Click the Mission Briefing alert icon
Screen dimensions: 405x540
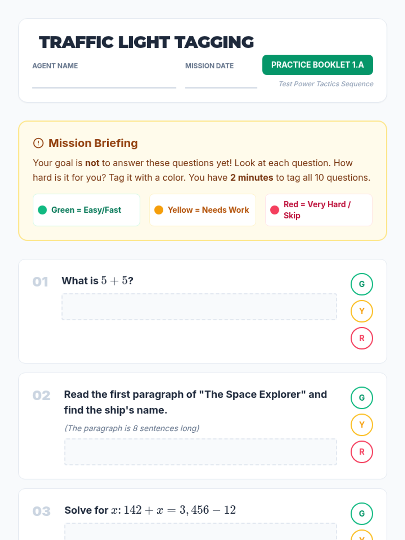[38, 143]
